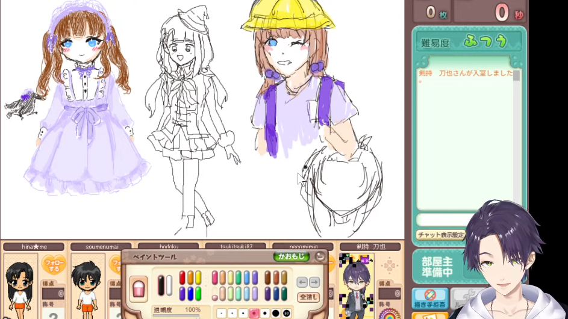Click soumenumai's avatar
568x319 pixels.
87,286
